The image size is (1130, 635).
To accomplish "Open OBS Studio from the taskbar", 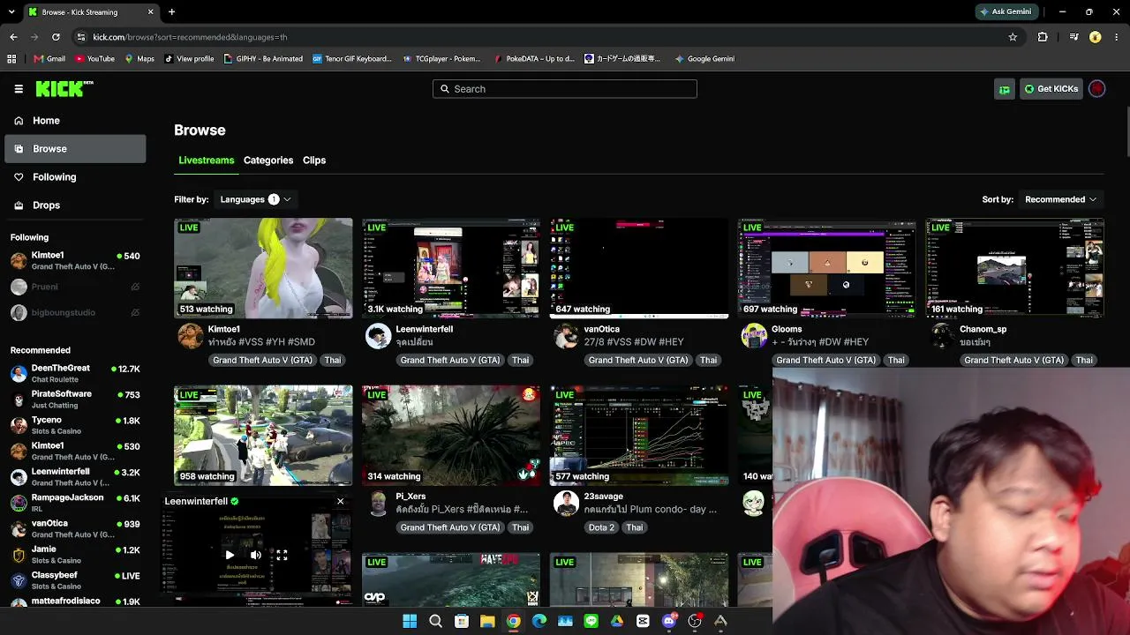I will click(695, 621).
